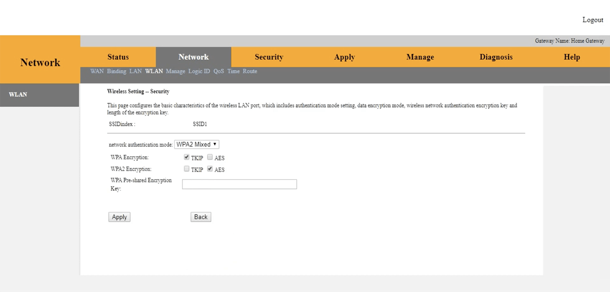Uncheck TKIP for WPA Encryption
Screen dimensions: 610x292
pyautogui.click(x=187, y=157)
